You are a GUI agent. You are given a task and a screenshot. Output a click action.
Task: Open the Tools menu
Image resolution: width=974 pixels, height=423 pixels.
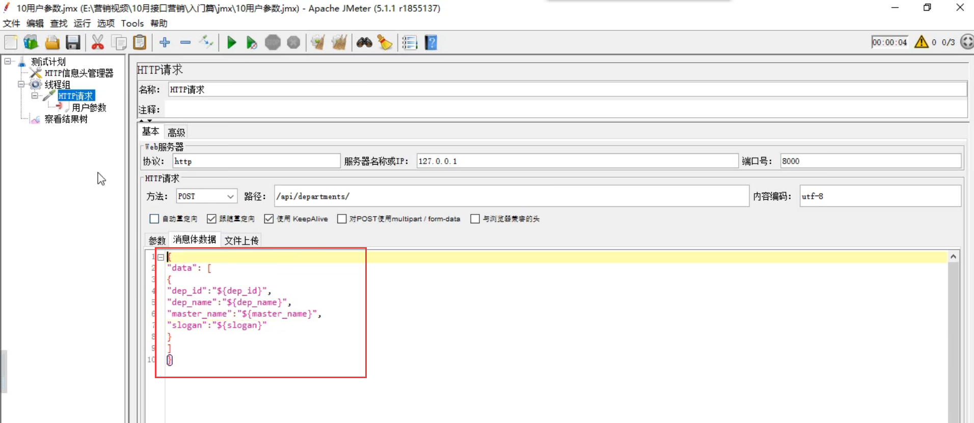132,23
